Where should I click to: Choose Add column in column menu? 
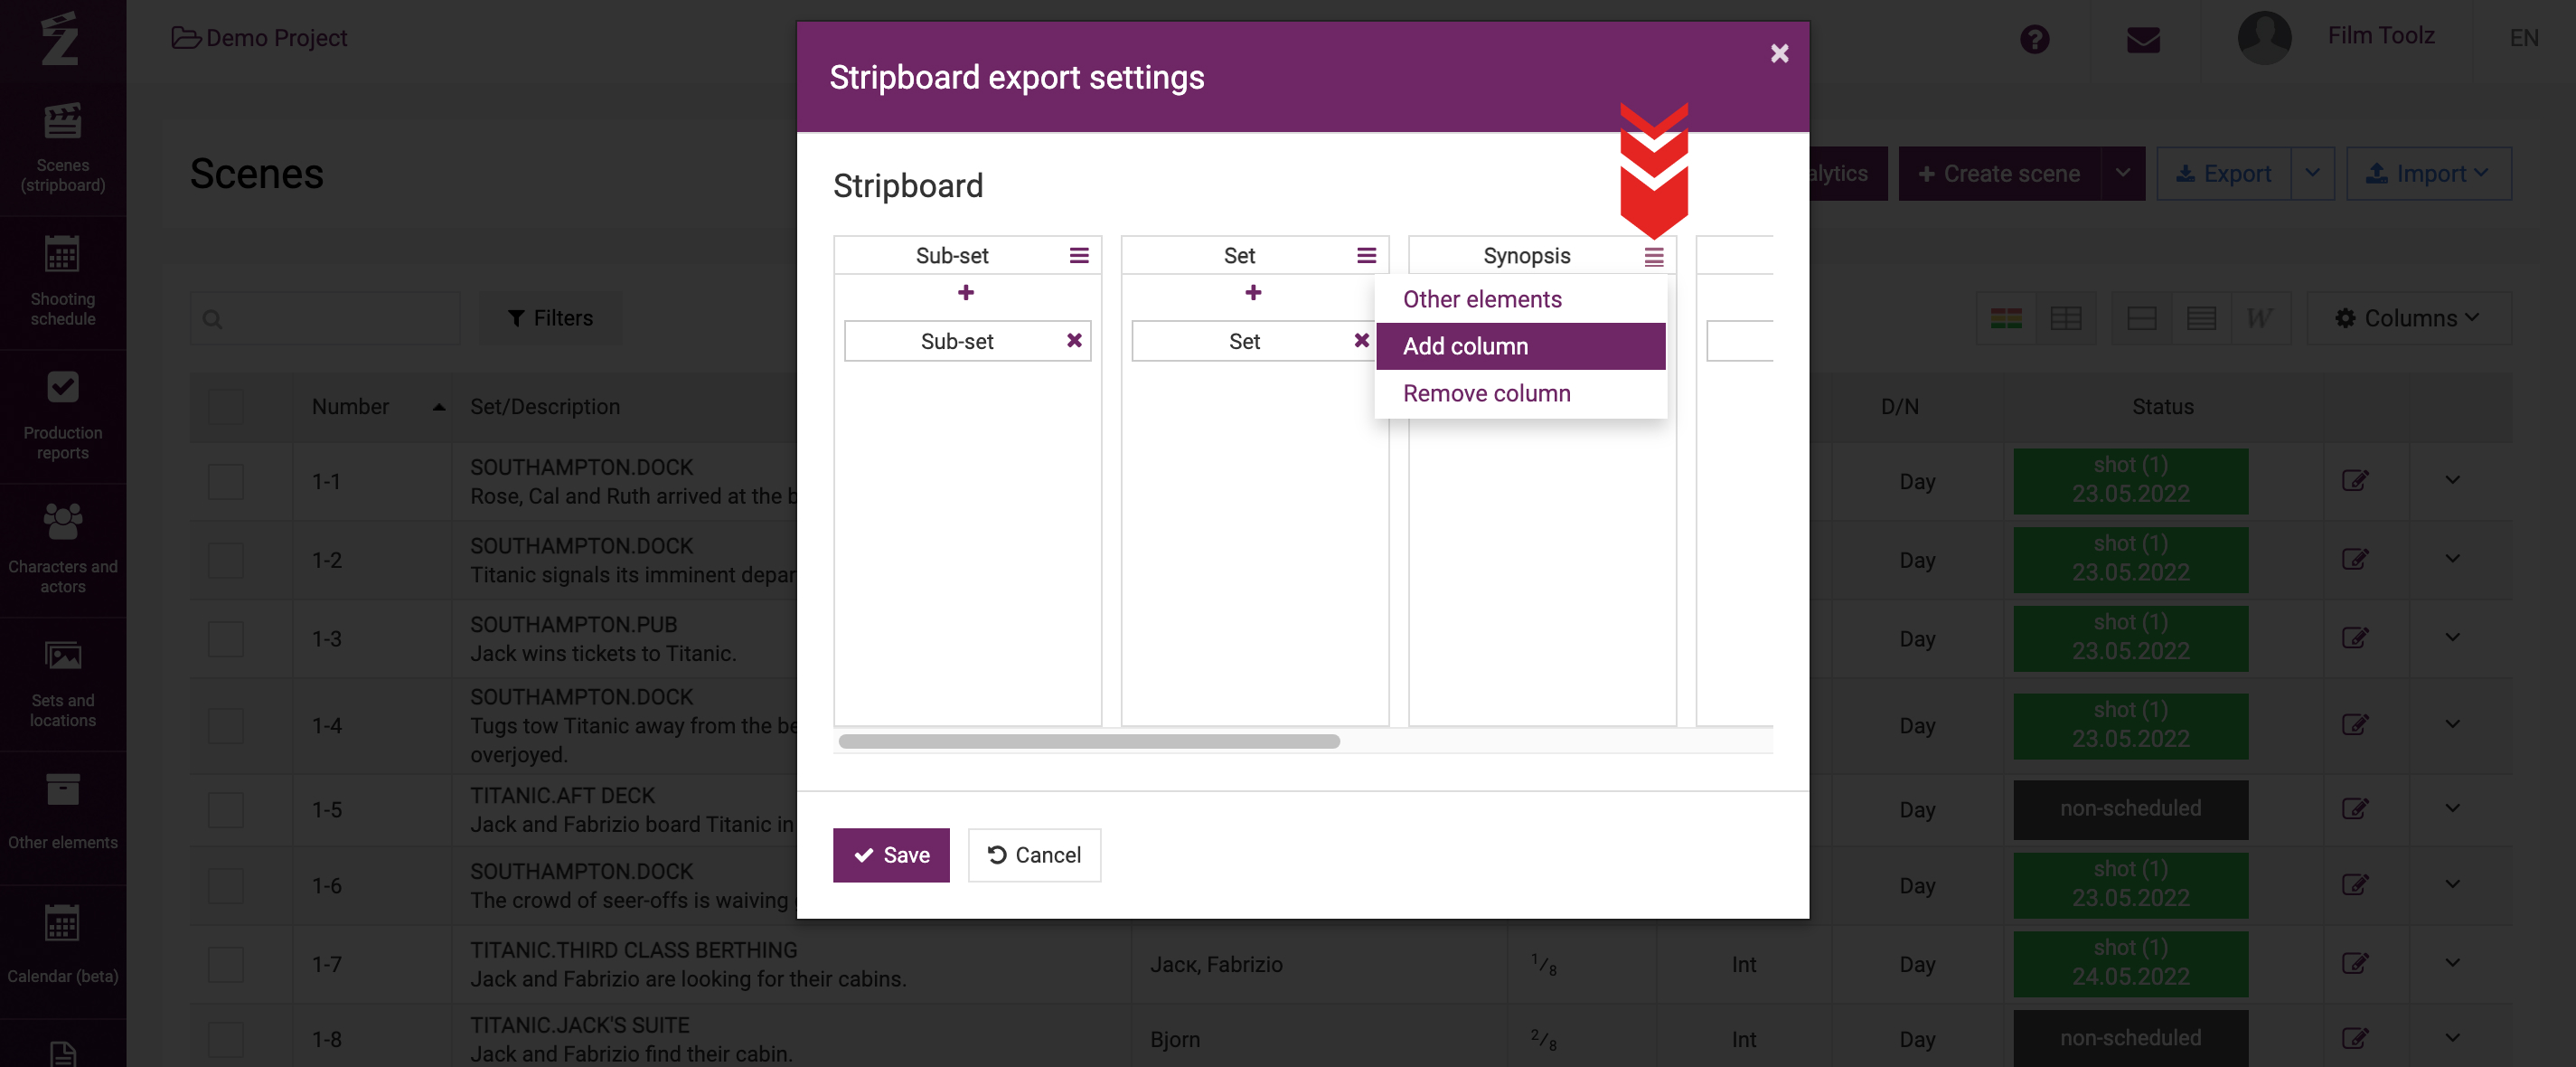(x=1520, y=346)
